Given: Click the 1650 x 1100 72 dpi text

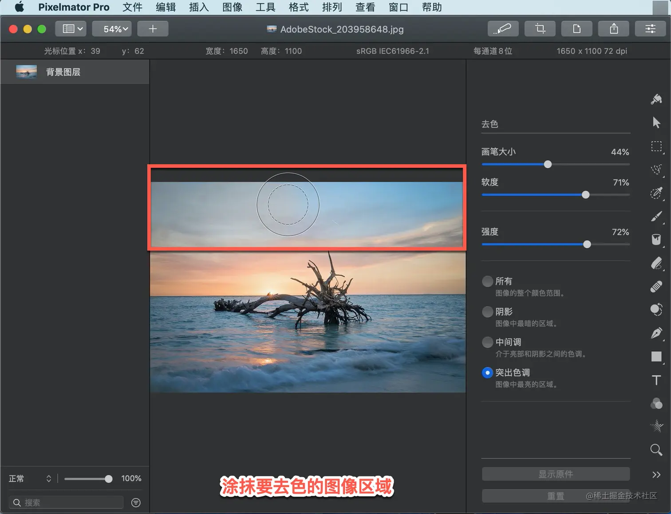Looking at the screenshot, I should tap(592, 51).
